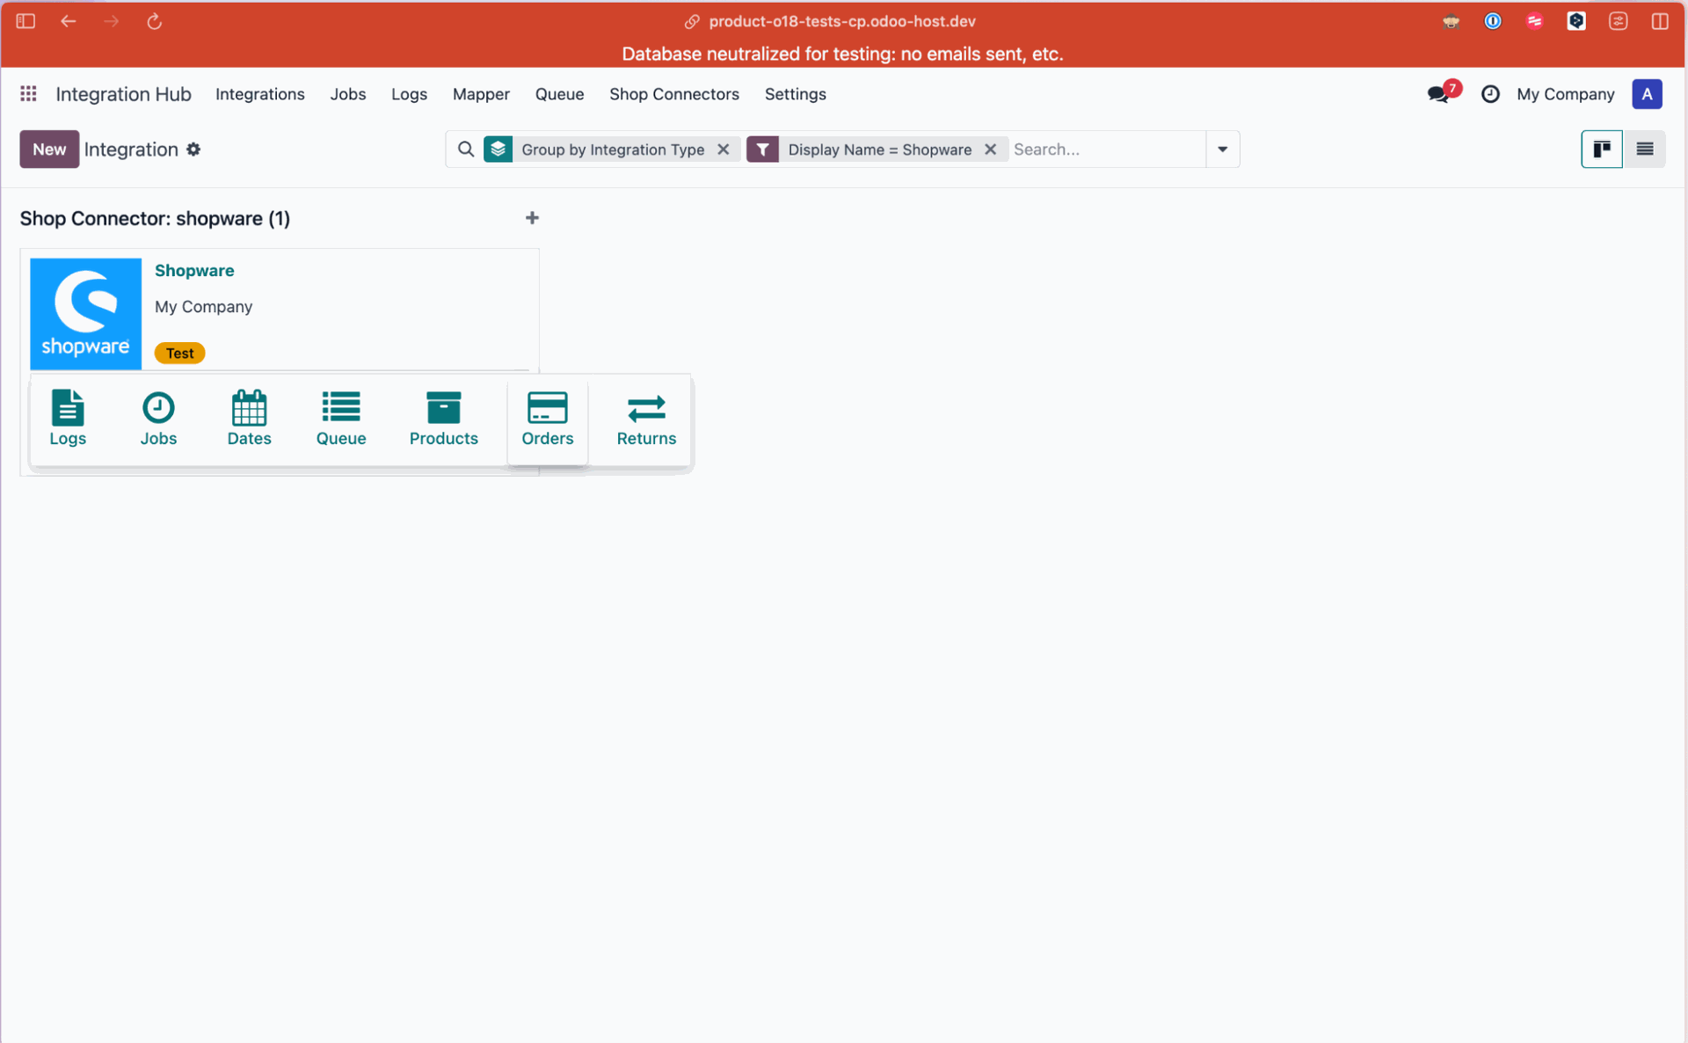The height and width of the screenshot is (1043, 1688).
Task: Open Products box icon on Shopware card
Action: (x=443, y=419)
